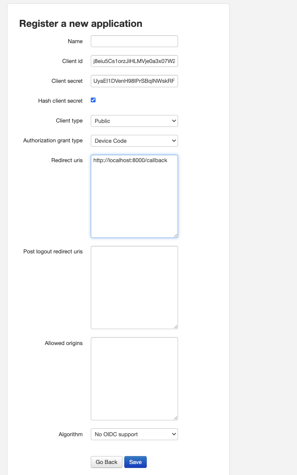297x475 pixels.
Task: Click the Authorization grant type label
Action: [x=53, y=140]
